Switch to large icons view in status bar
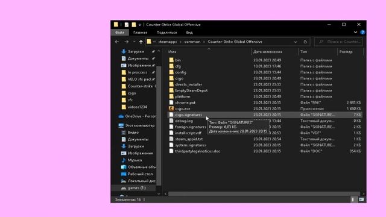This screenshot has height=217, width=386. (x=361, y=200)
